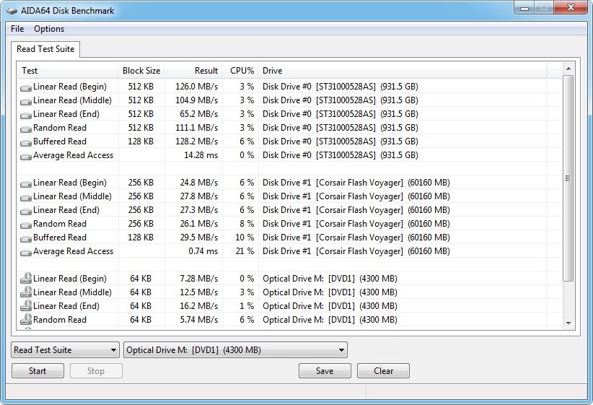This screenshot has width=593, height=405.
Task: Select the Read Test Suite tab
Action: 45,49
